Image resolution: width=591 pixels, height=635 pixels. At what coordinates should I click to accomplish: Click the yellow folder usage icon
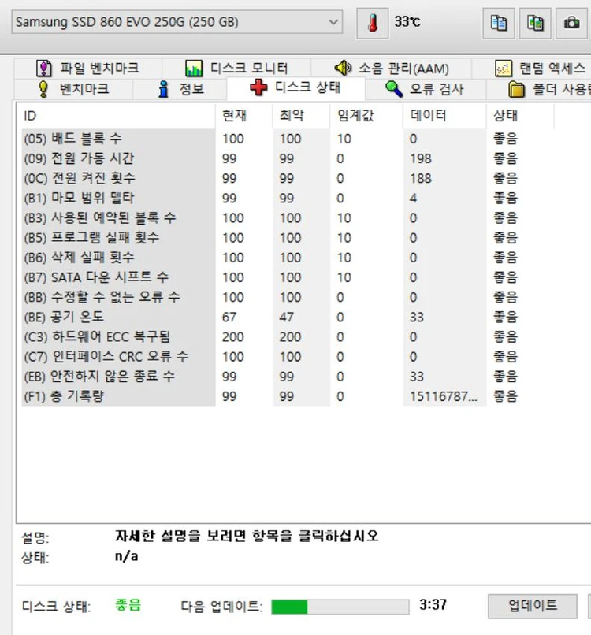pyautogui.click(x=516, y=89)
